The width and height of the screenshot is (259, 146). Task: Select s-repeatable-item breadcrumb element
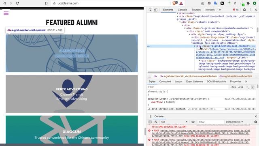point(188,76)
